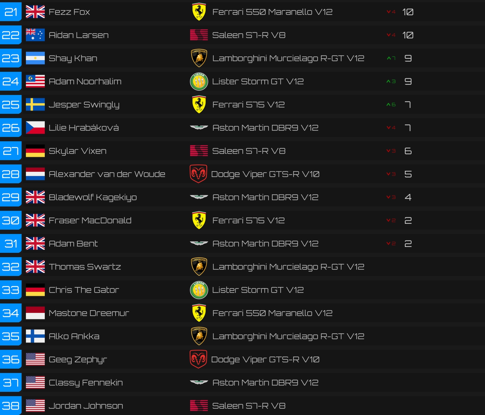The width and height of the screenshot is (485, 415).
Task: Click the green up-7 position change indicator
Action: (391, 58)
